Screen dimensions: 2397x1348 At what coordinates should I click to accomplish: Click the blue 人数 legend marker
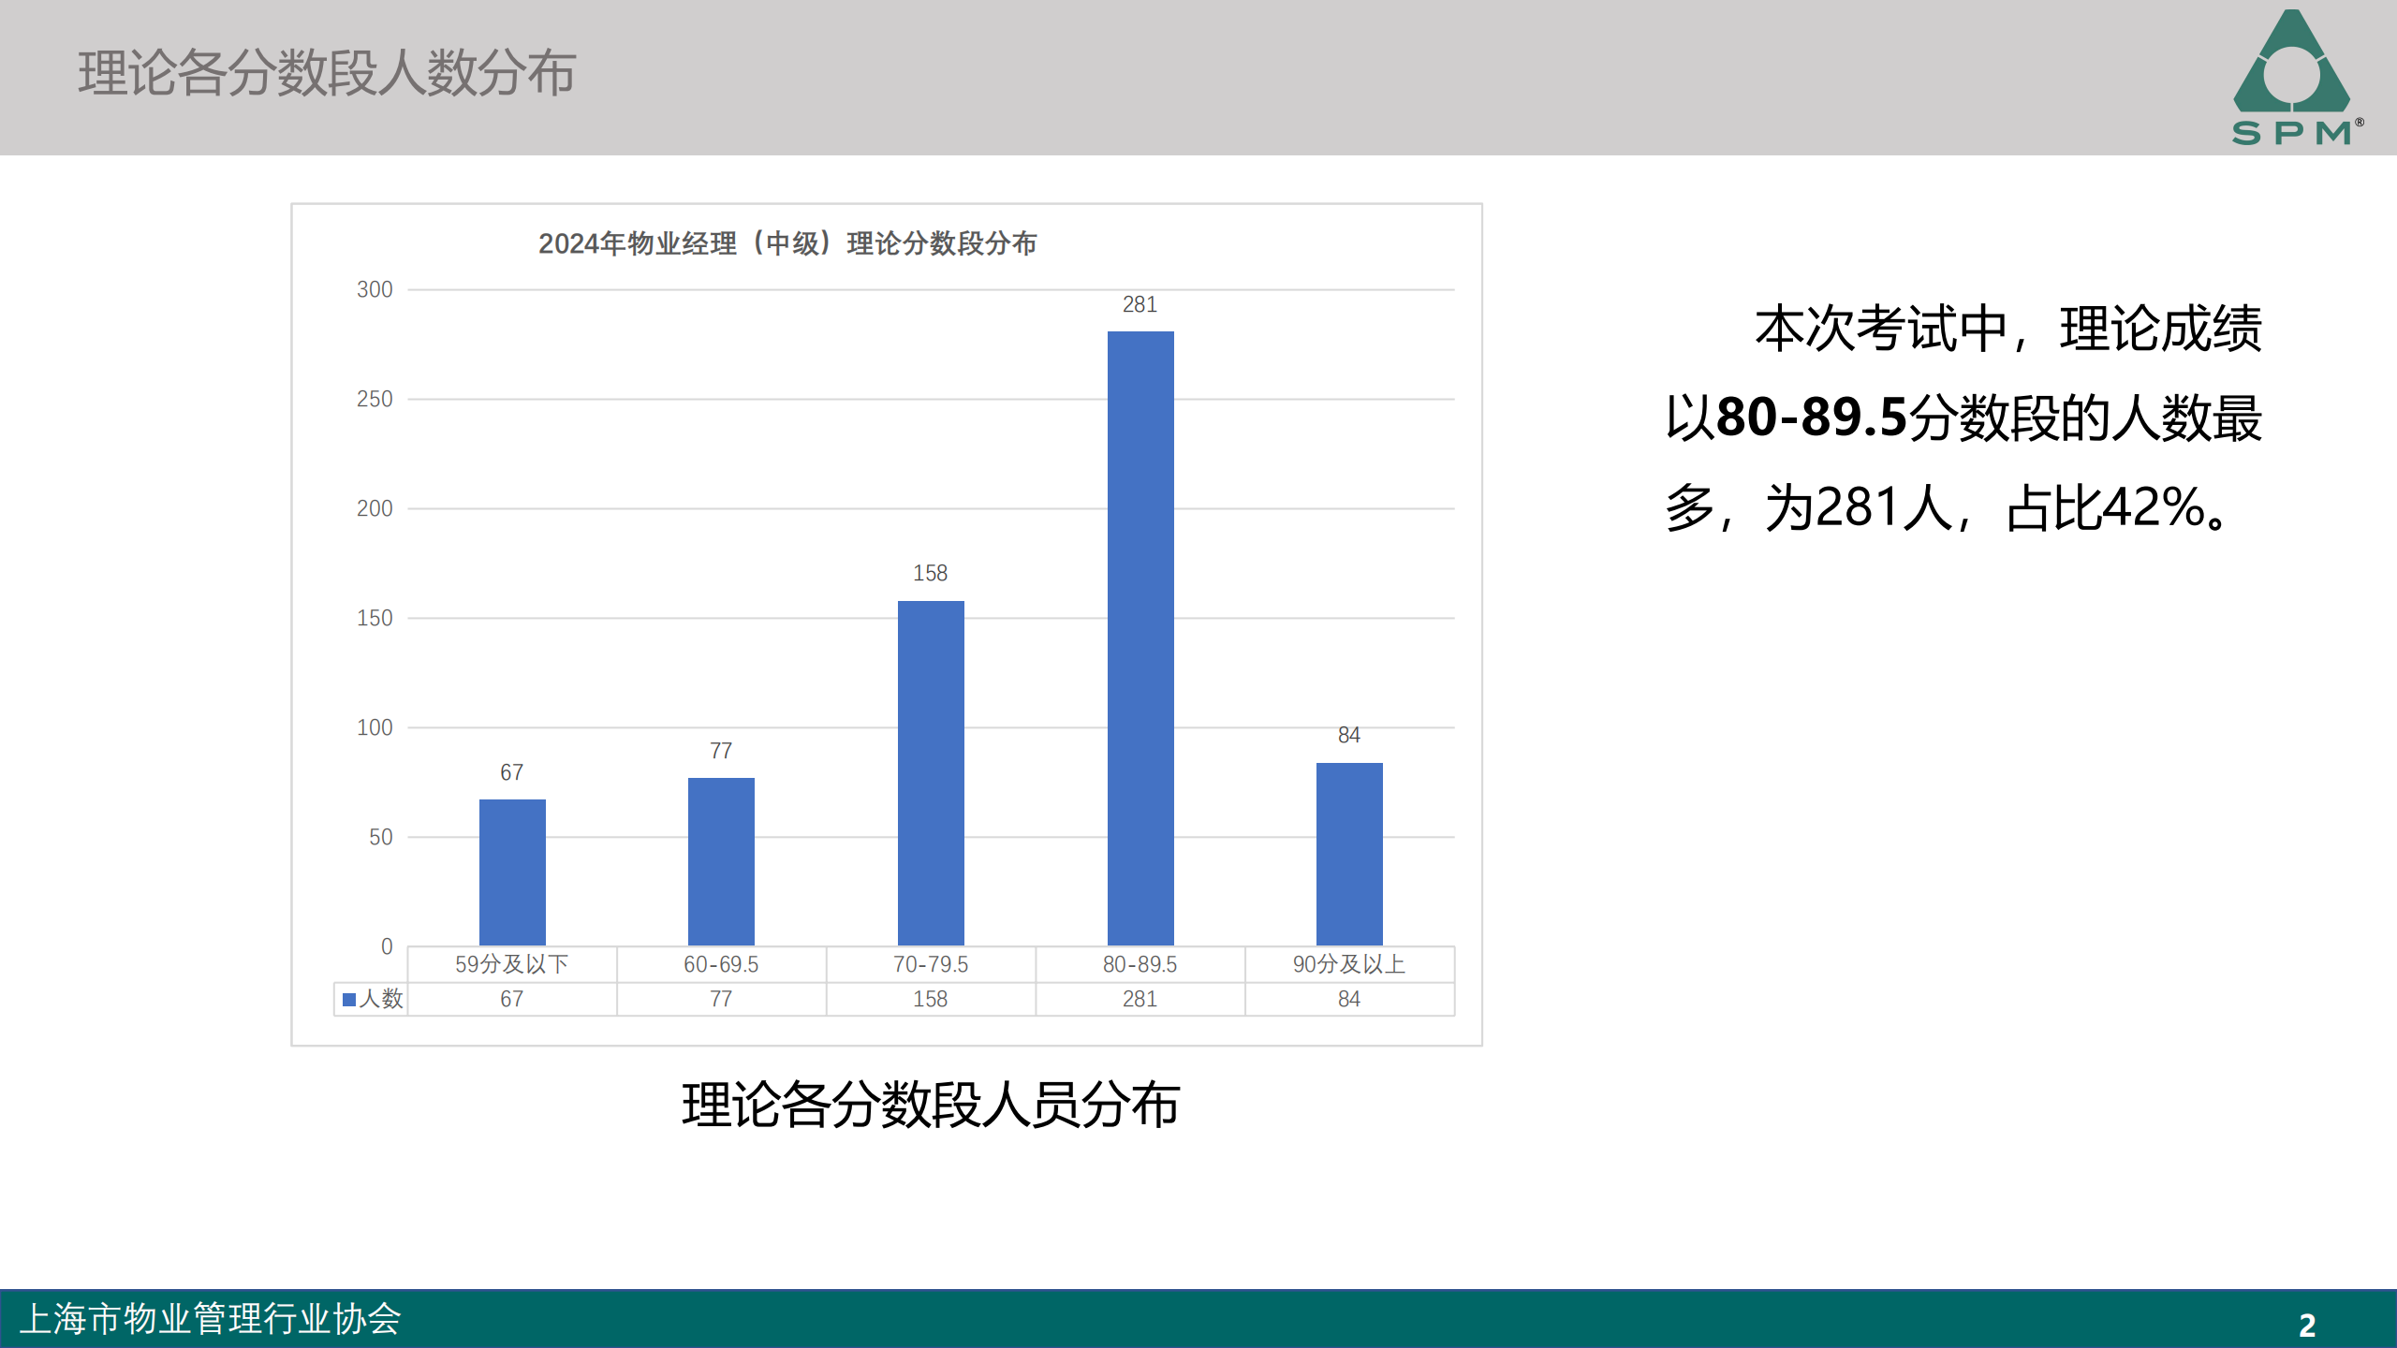[x=349, y=1000]
